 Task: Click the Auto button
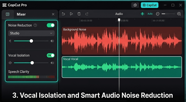pos(150,14)
